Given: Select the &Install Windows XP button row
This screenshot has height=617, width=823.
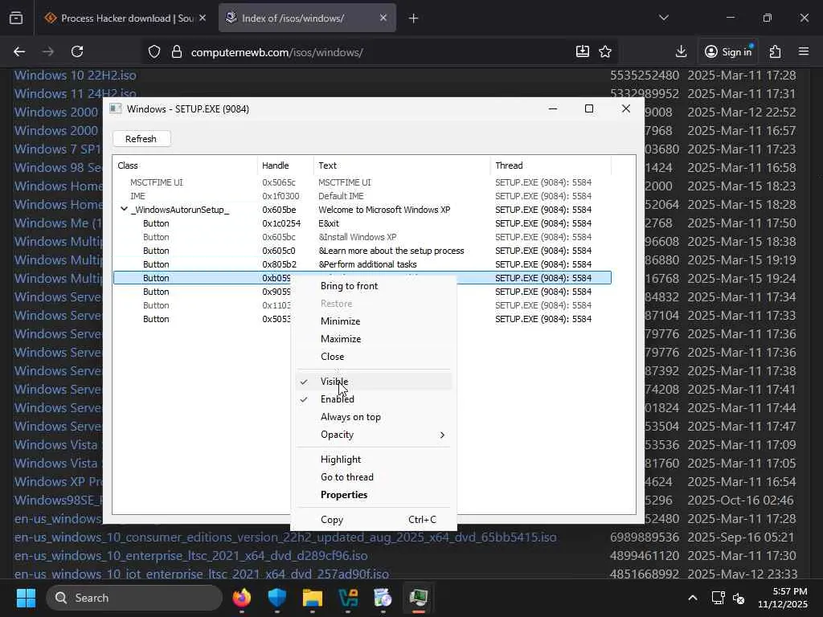Looking at the screenshot, I should pyautogui.click(x=362, y=237).
